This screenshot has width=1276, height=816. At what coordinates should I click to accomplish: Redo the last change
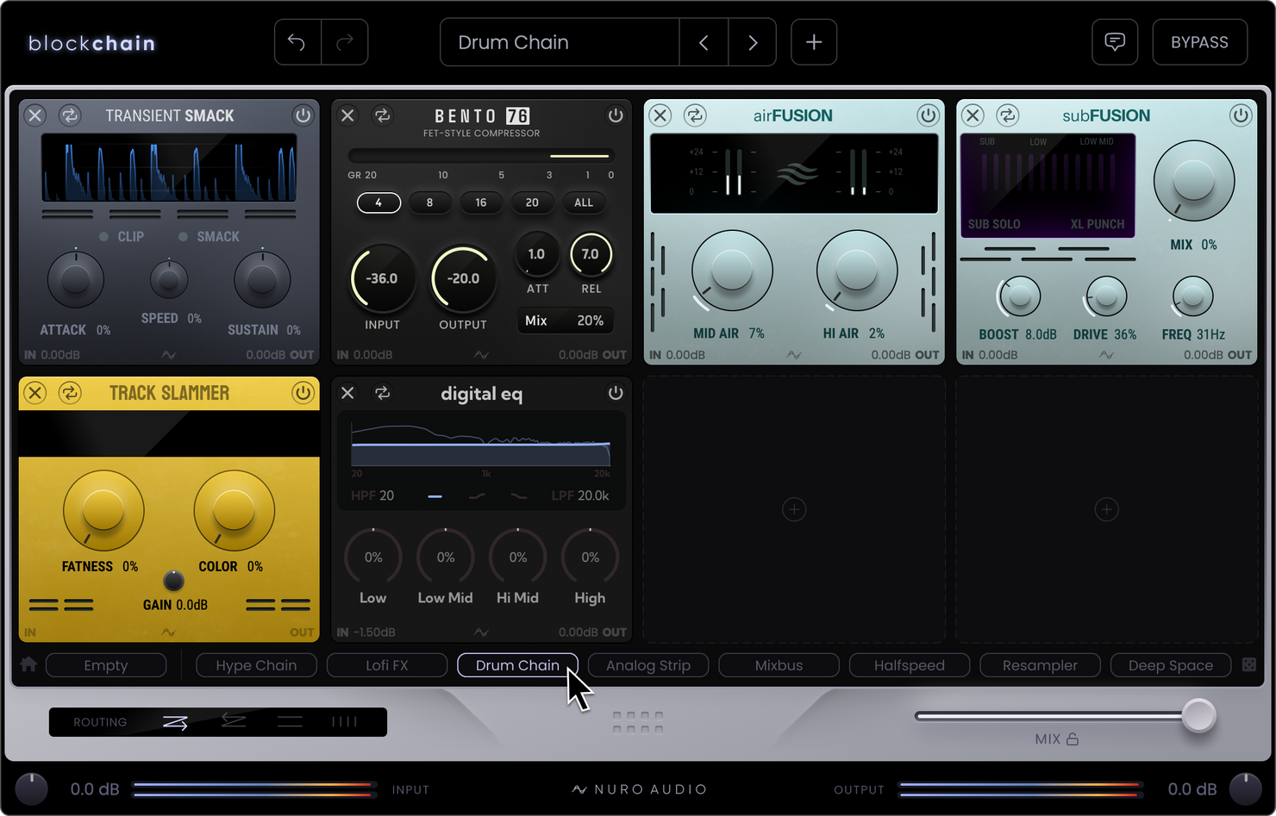[x=345, y=42]
